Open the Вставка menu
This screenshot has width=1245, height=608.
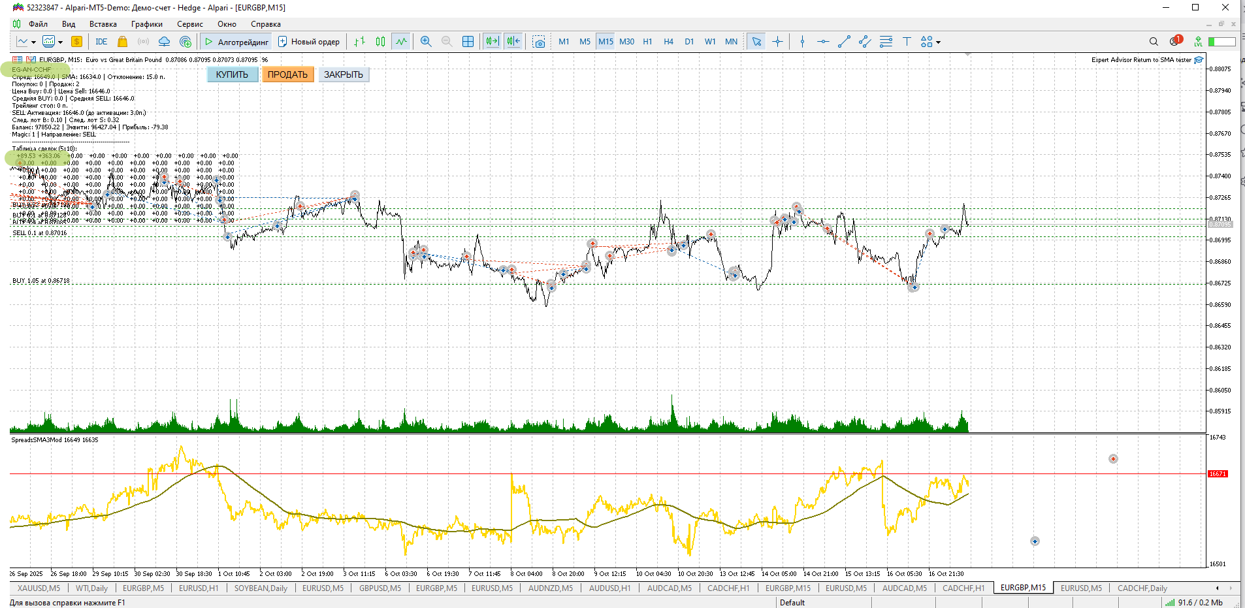[103, 24]
